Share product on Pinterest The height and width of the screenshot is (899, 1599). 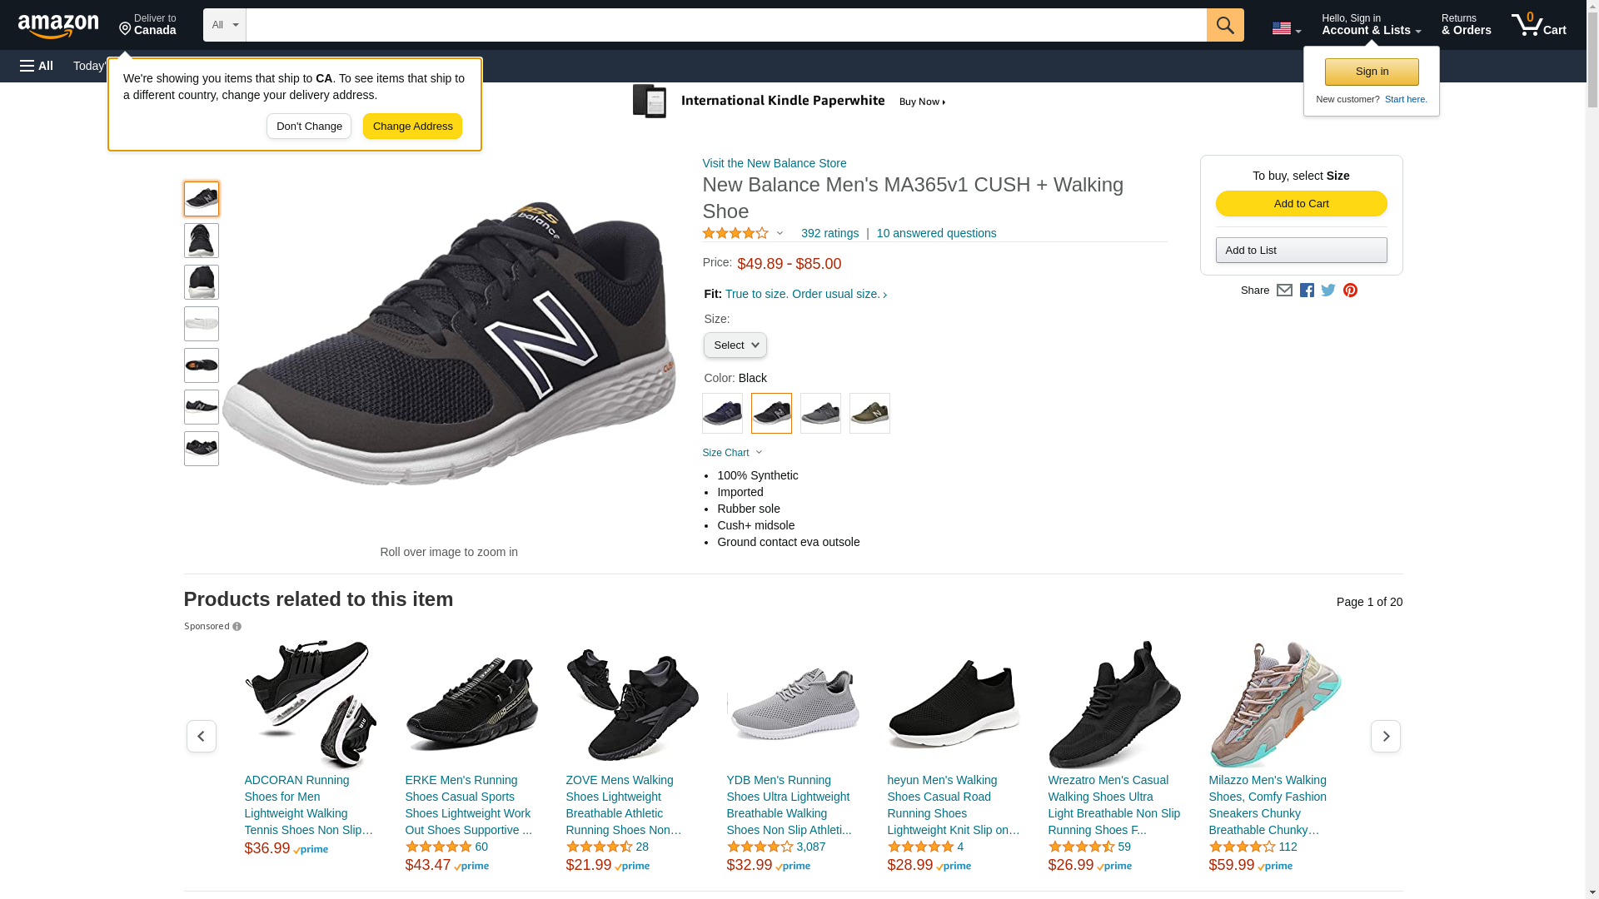coord(1350,291)
